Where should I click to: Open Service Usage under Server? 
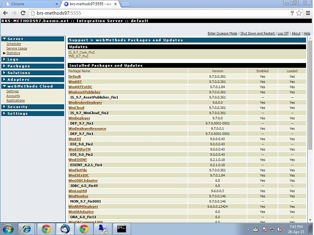(x=16, y=48)
